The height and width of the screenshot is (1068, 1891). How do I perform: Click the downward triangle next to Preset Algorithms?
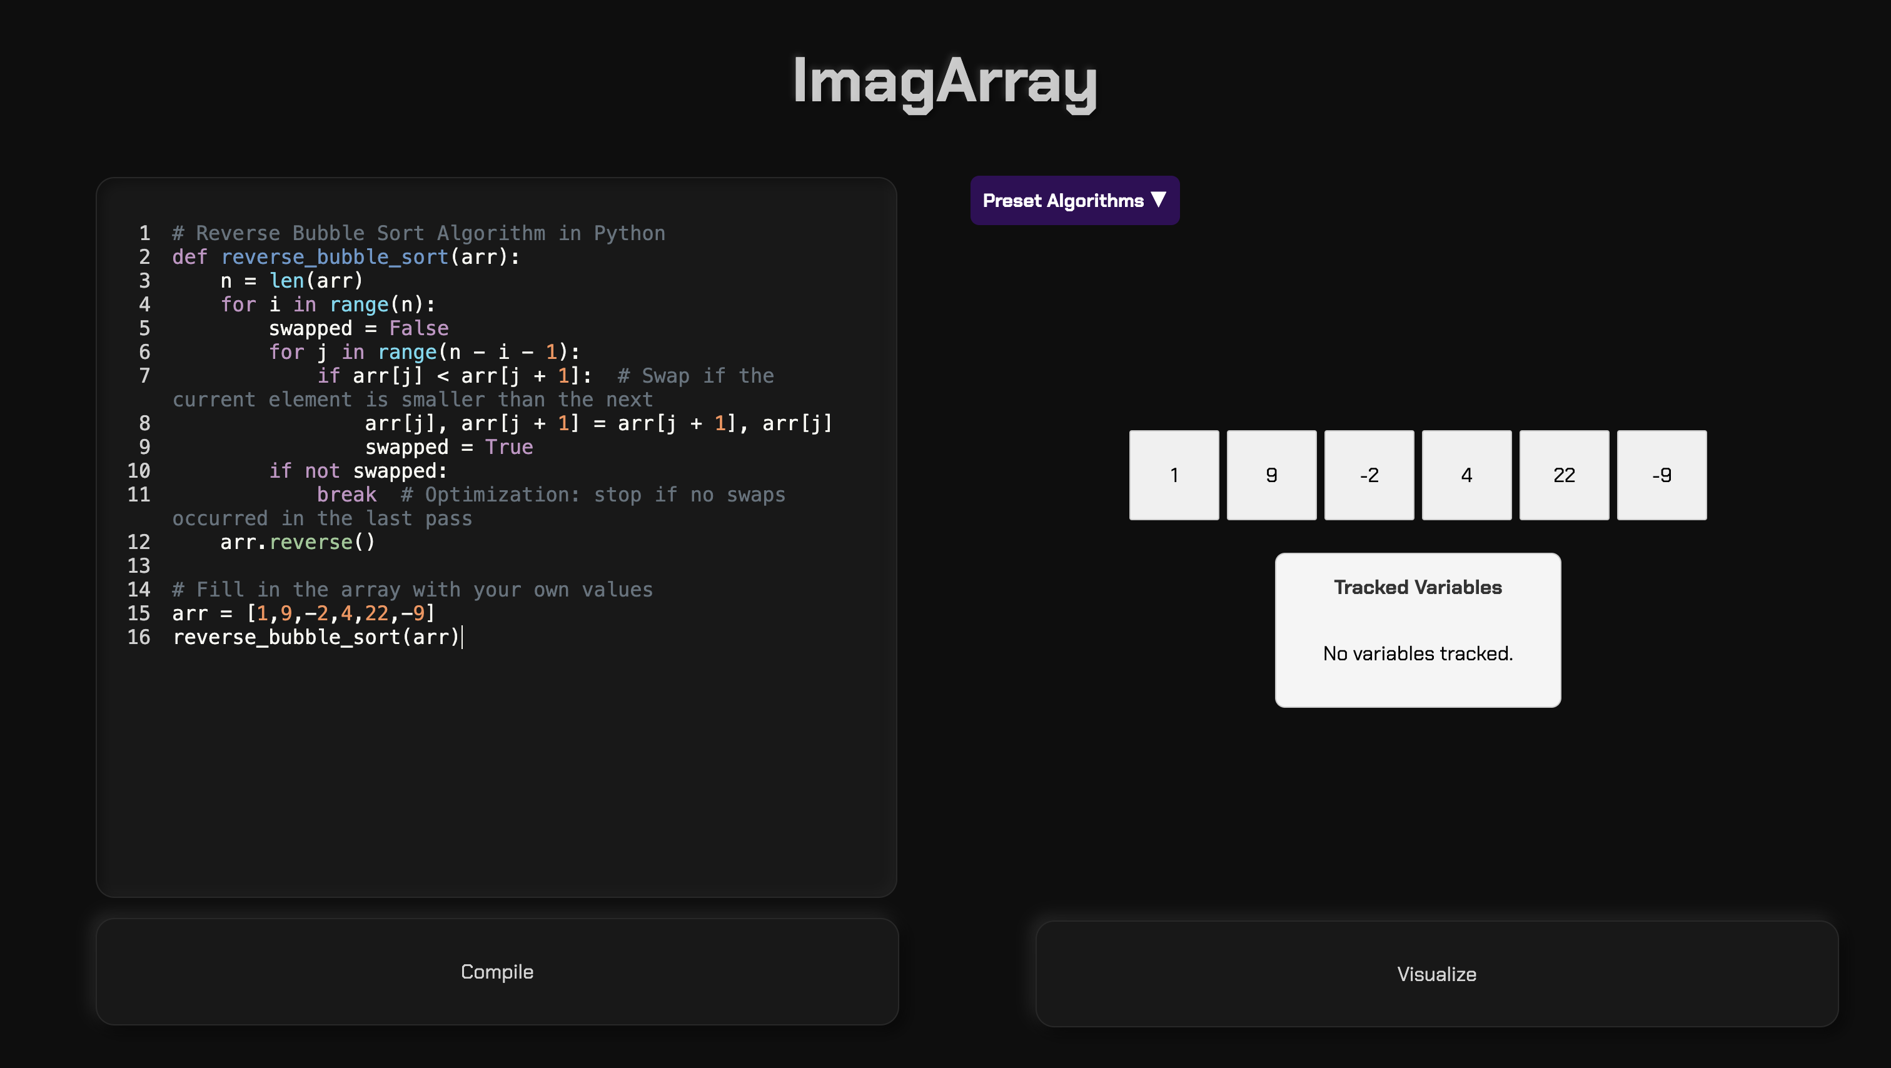coord(1158,199)
